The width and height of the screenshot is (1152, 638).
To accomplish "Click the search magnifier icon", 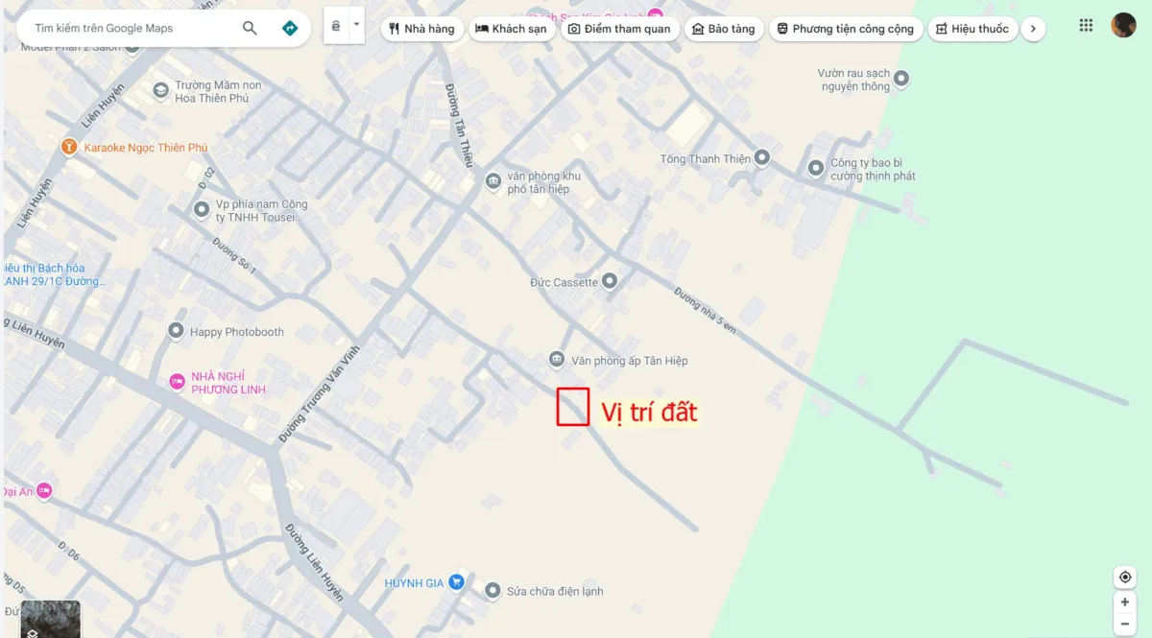I will click(x=250, y=29).
